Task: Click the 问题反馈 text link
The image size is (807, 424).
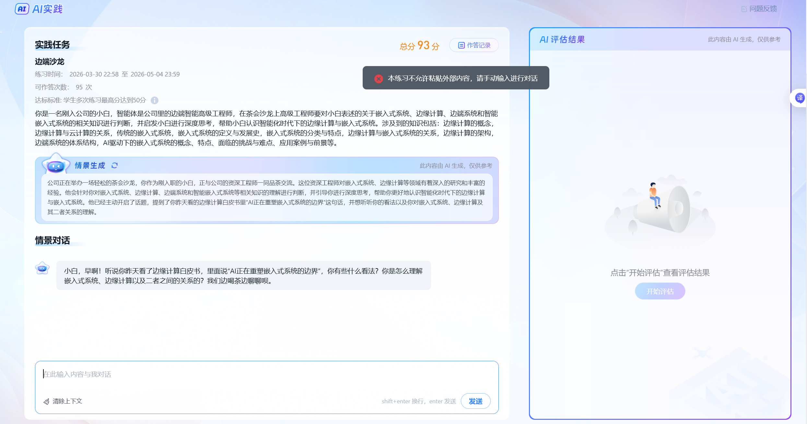Action: 763,9
